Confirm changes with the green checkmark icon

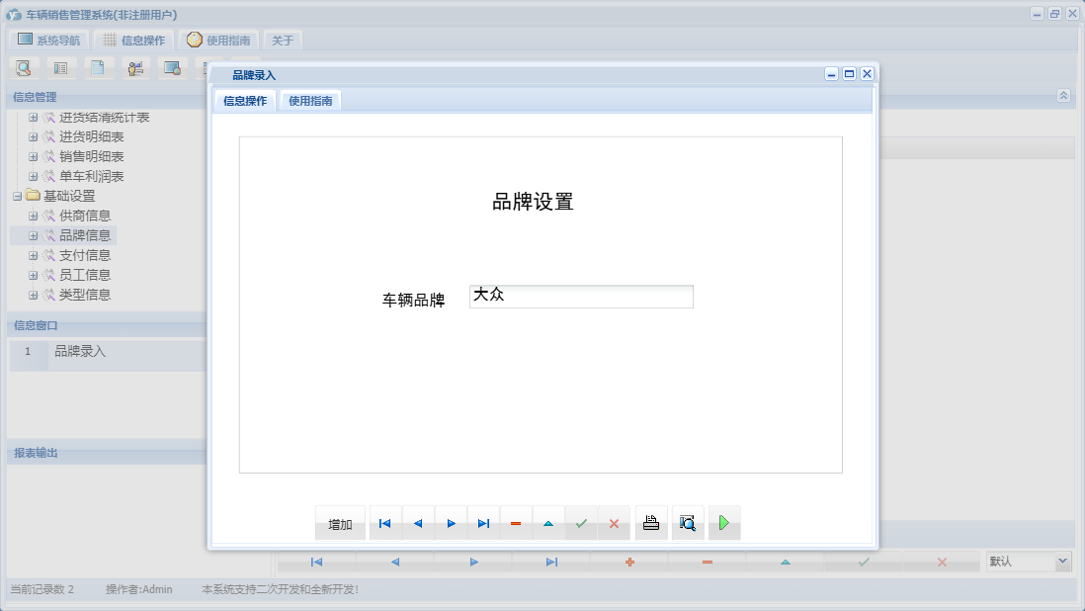[x=581, y=523]
